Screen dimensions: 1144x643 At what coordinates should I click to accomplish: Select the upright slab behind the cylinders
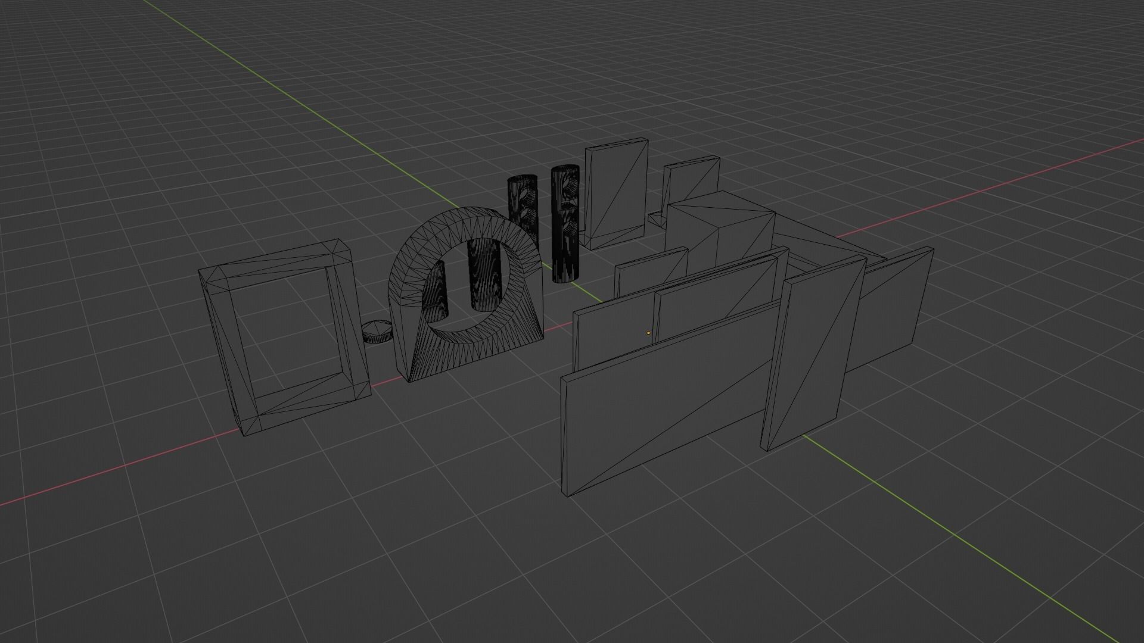[615, 193]
